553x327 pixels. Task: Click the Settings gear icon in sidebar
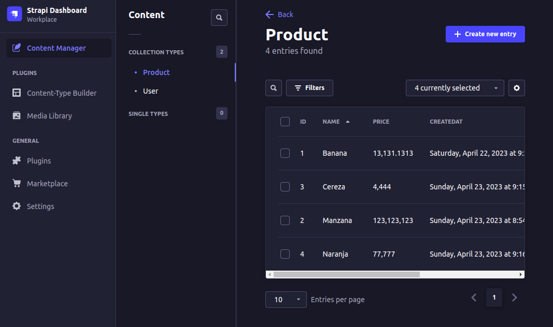click(x=17, y=206)
